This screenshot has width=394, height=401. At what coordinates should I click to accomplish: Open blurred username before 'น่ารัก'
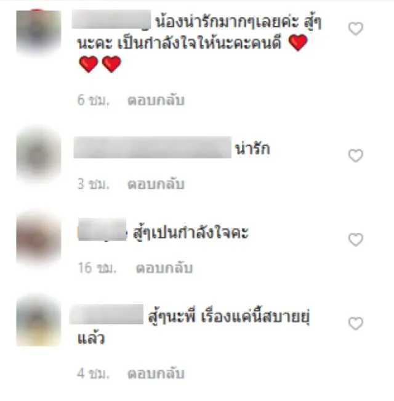[152, 147]
